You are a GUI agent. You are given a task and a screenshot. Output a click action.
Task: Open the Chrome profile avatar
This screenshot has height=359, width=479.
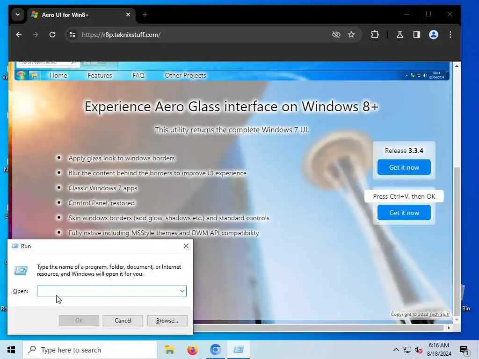tap(434, 35)
